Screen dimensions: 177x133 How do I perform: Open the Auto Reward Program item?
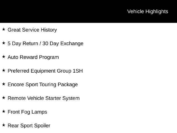pos(33,57)
